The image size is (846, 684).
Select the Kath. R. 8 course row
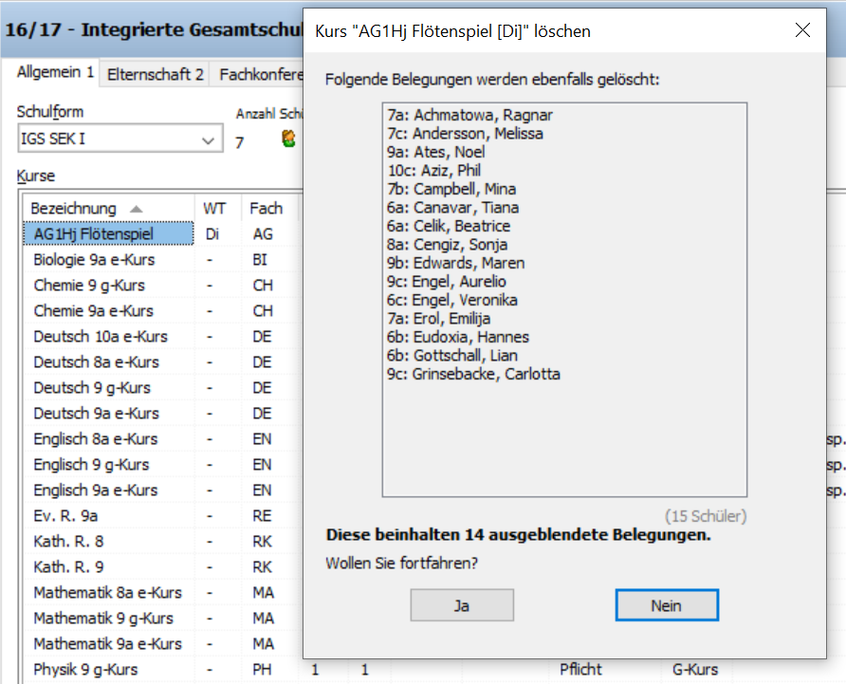(x=68, y=541)
